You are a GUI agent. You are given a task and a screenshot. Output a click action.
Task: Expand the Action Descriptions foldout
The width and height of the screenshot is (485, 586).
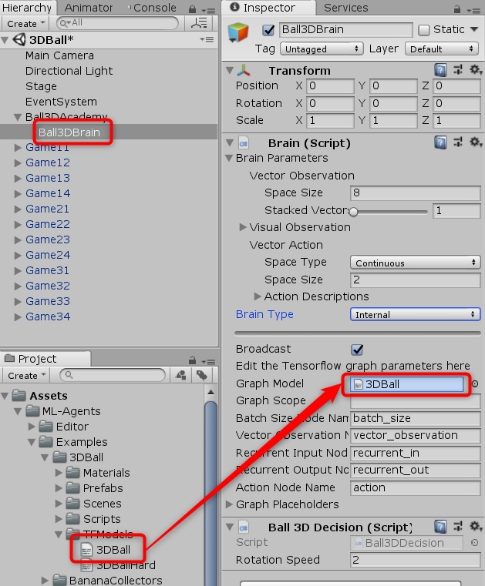[x=257, y=296]
